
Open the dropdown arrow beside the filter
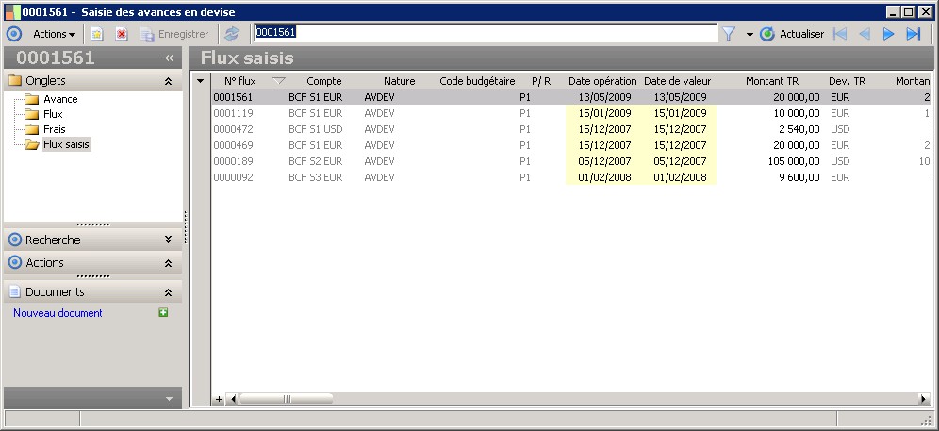tap(750, 34)
